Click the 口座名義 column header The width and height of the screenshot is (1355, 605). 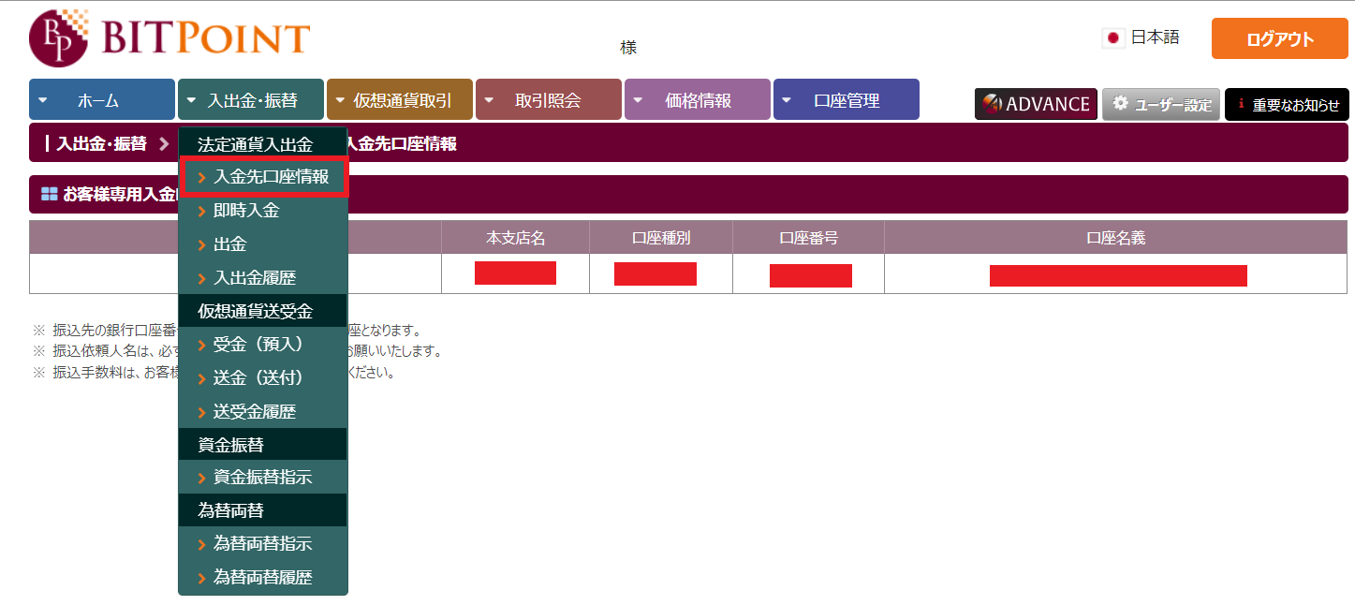(x=1116, y=238)
